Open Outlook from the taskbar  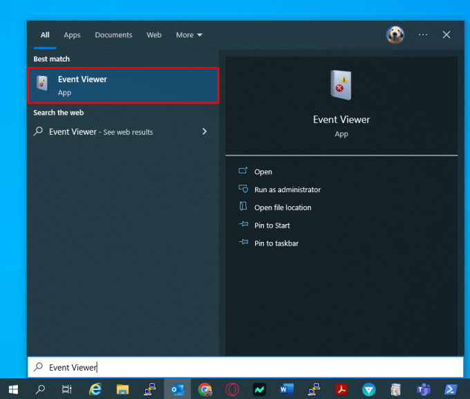coord(177,389)
